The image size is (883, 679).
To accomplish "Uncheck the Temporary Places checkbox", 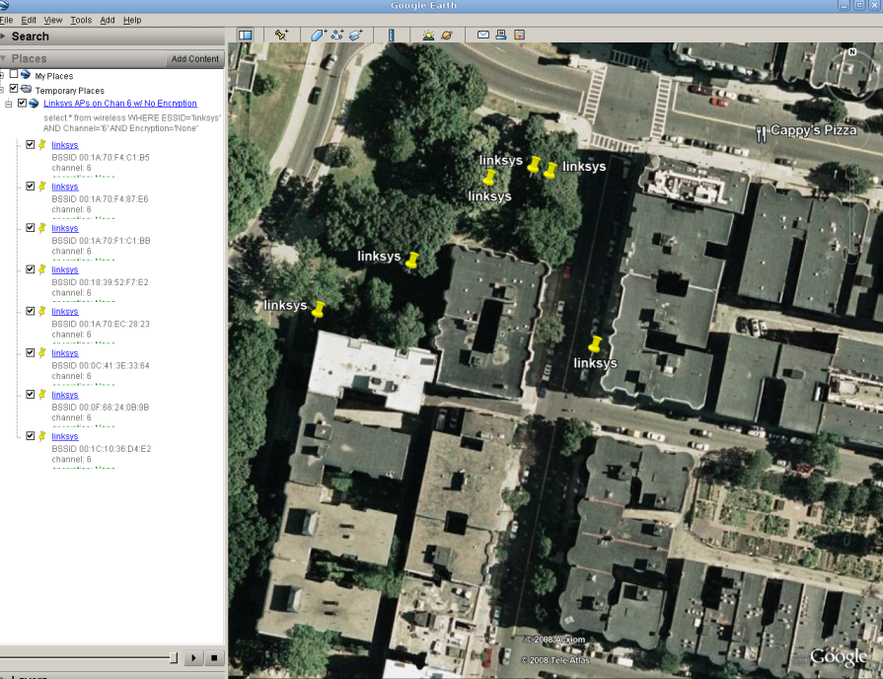I will tap(14, 89).
